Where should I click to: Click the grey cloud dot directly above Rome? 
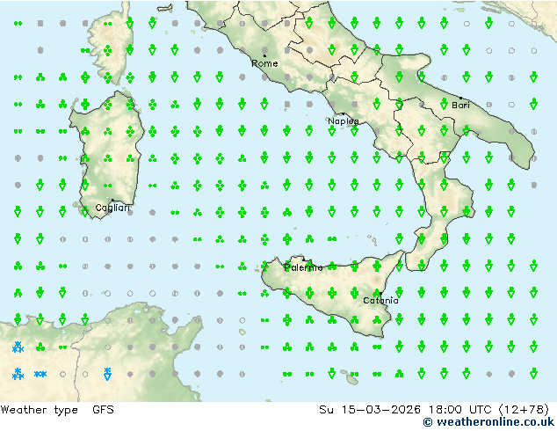click(264, 50)
